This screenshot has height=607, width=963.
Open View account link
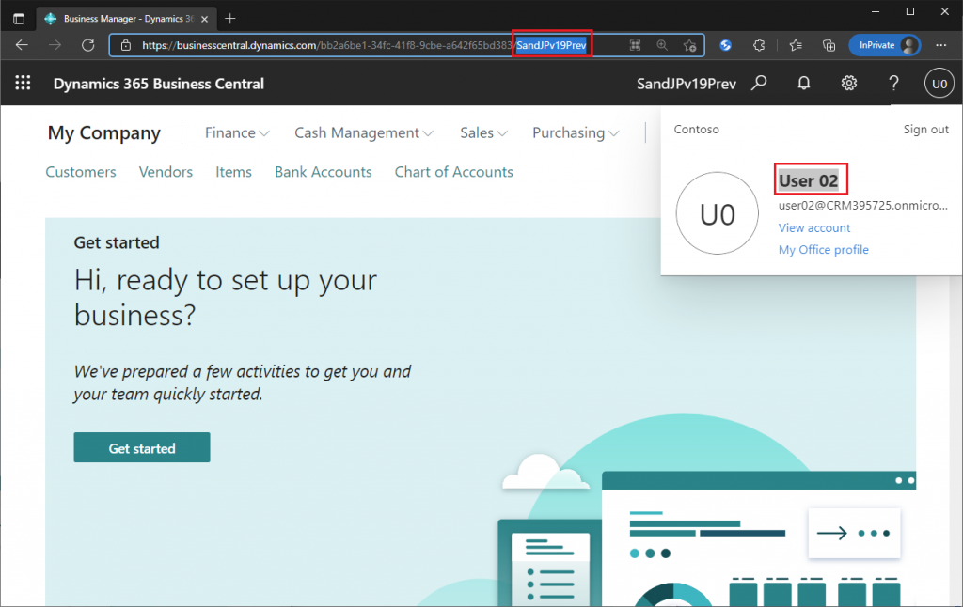(814, 227)
